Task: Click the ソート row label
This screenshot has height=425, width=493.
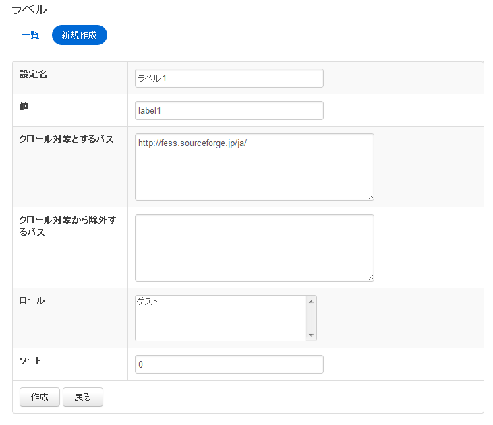Action: coord(30,360)
